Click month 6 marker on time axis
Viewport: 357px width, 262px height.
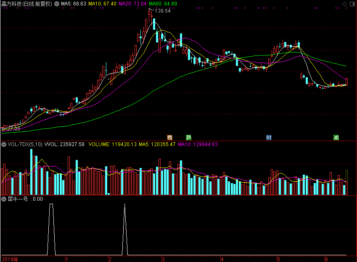(x=326, y=259)
